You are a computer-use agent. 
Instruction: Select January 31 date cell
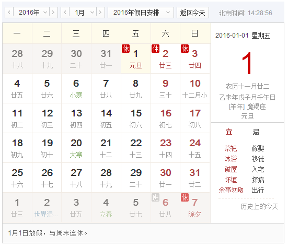195,178
